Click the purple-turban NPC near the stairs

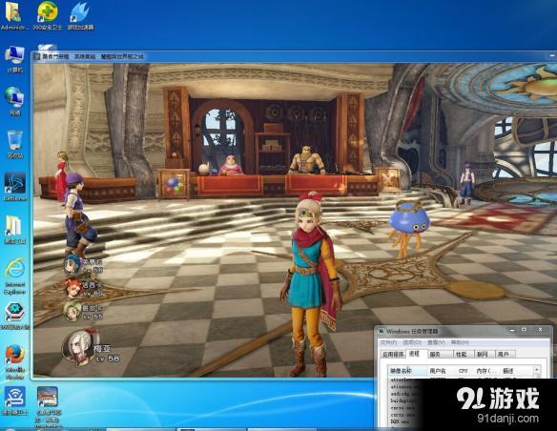(79, 215)
